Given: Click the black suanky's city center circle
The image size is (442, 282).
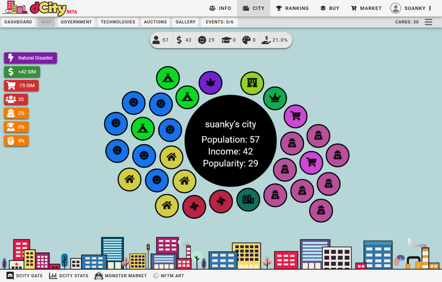Looking at the screenshot, I should point(231,141).
